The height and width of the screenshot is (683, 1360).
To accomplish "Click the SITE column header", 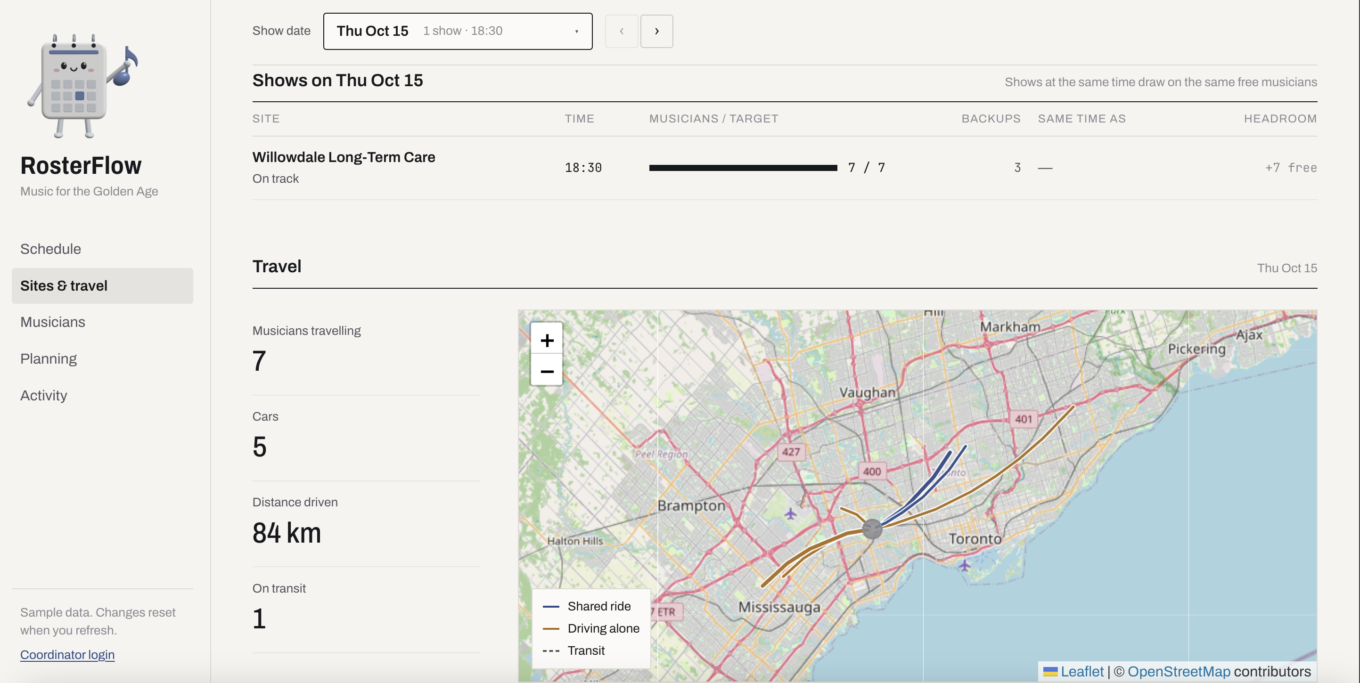I will (266, 119).
